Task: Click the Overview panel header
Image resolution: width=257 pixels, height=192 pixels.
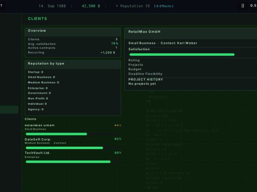Action: [73, 32]
